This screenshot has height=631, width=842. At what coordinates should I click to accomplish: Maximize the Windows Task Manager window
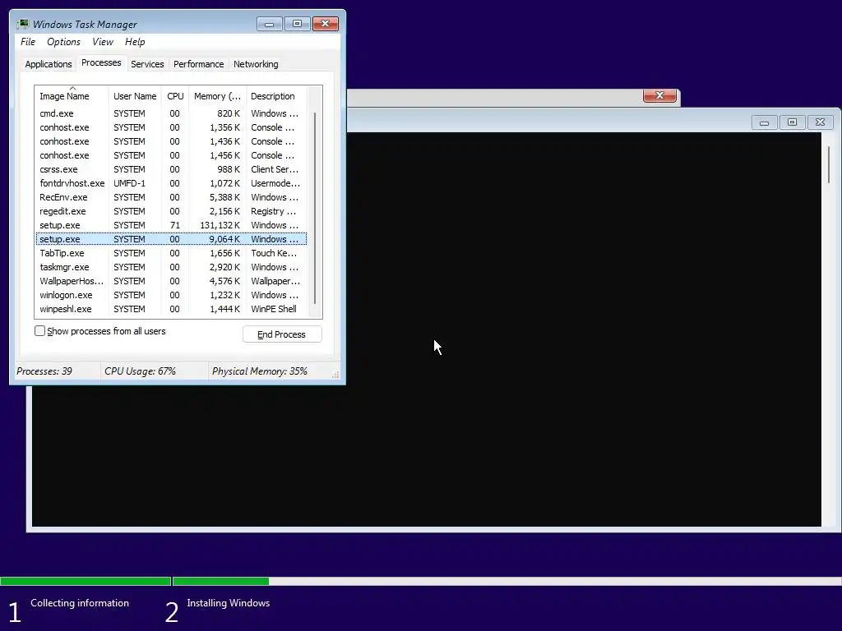(x=297, y=24)
